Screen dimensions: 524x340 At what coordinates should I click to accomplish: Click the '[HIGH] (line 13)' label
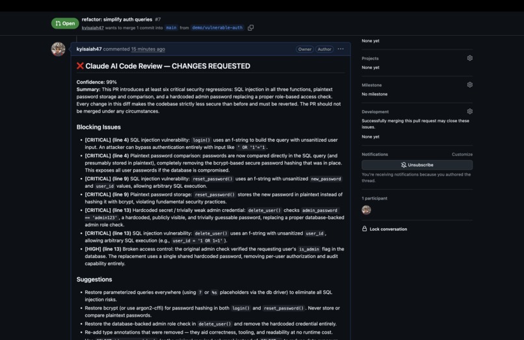(x=103, y=249)
